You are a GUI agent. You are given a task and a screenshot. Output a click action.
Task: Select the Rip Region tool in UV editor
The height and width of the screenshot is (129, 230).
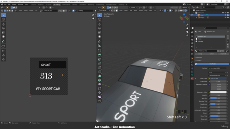coord(3,46)
